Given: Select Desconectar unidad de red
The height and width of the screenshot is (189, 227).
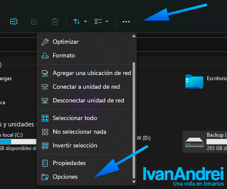Looking at the screenshot, I should point(84,101).
